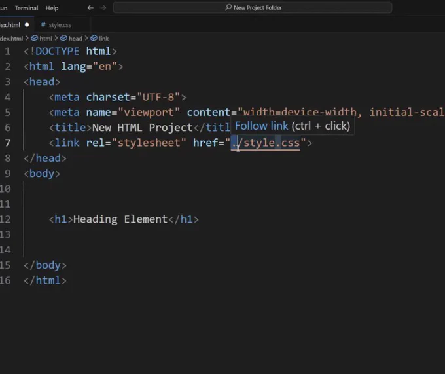Viewport: 445px width, 374px height.
Task: Go back with the left arrow
Action: pyautogui.click(x=90, y=8)
